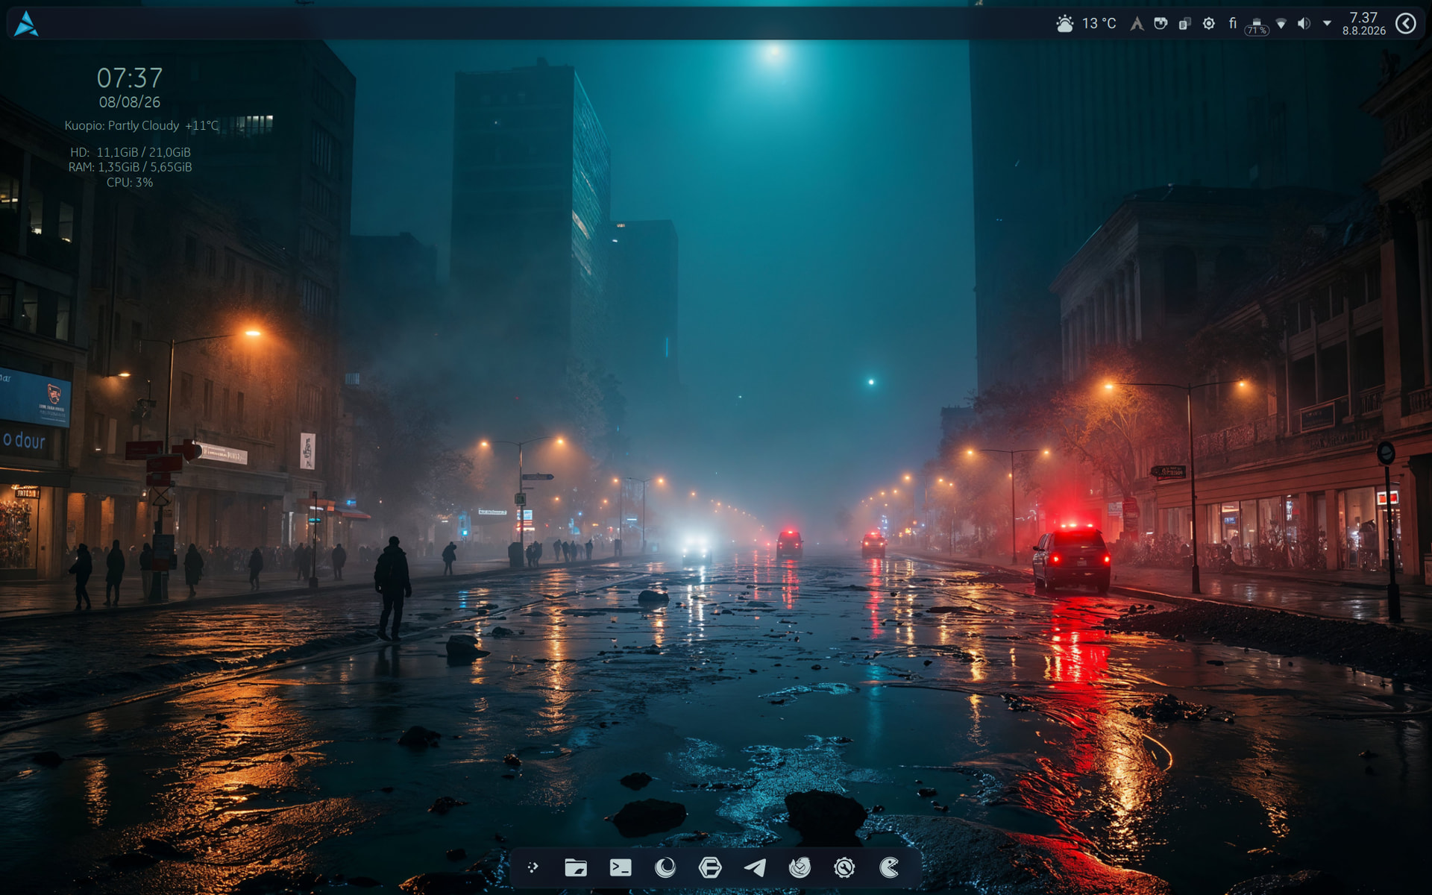Open the brightness control tray icon
The width and height of the screenshot is (1432, 895).
pos(1209,24)
